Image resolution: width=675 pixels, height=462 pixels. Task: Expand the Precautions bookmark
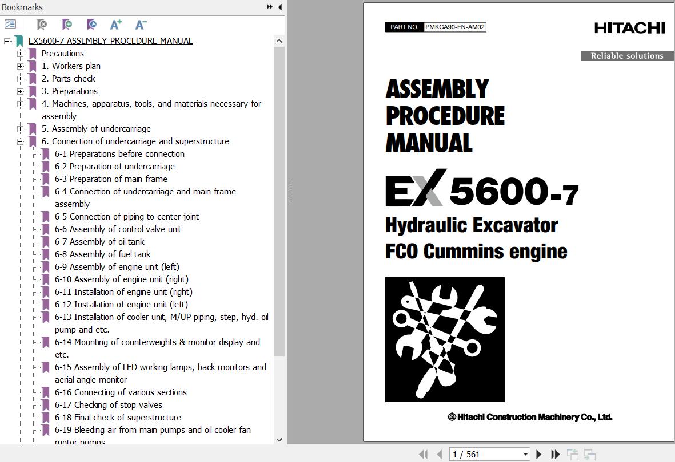[x=20, y=54]
